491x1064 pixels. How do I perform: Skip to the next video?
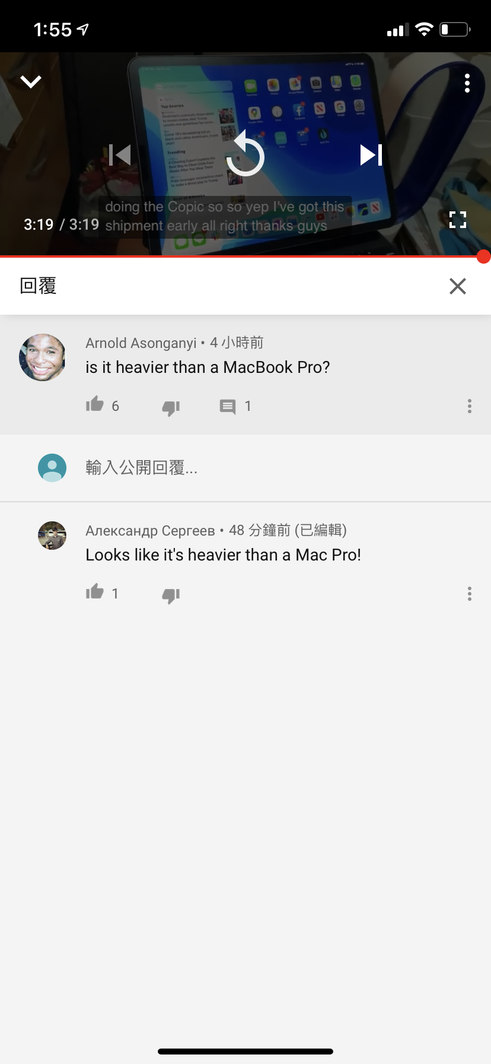tap(371, 155)
